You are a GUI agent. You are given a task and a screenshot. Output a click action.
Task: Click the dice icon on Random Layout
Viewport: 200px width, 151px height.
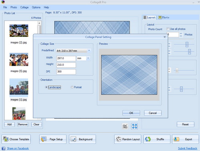118,139
